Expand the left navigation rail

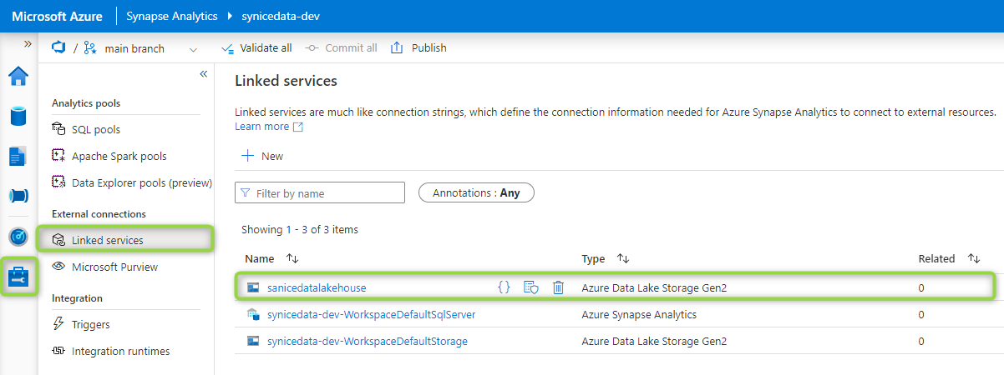point(28,43)
